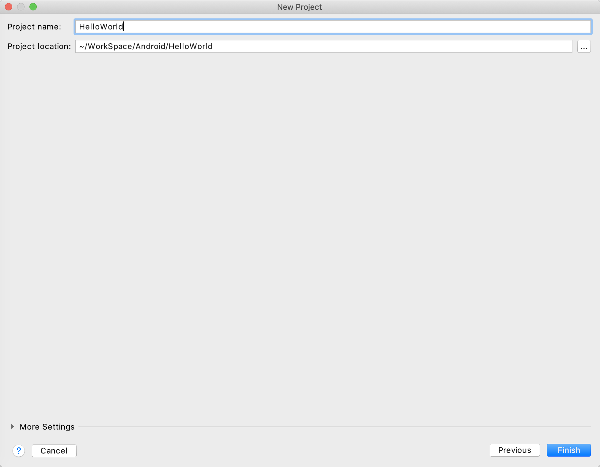
Task: Click 'Android' in the project location path
Action: [x=150, y=46]
